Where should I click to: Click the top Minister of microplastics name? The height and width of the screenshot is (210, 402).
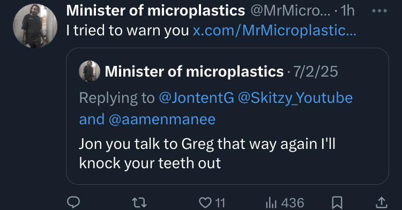click(155, 11)
